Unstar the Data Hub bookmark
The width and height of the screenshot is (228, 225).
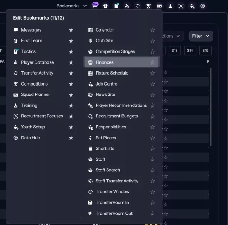[71, 138]
